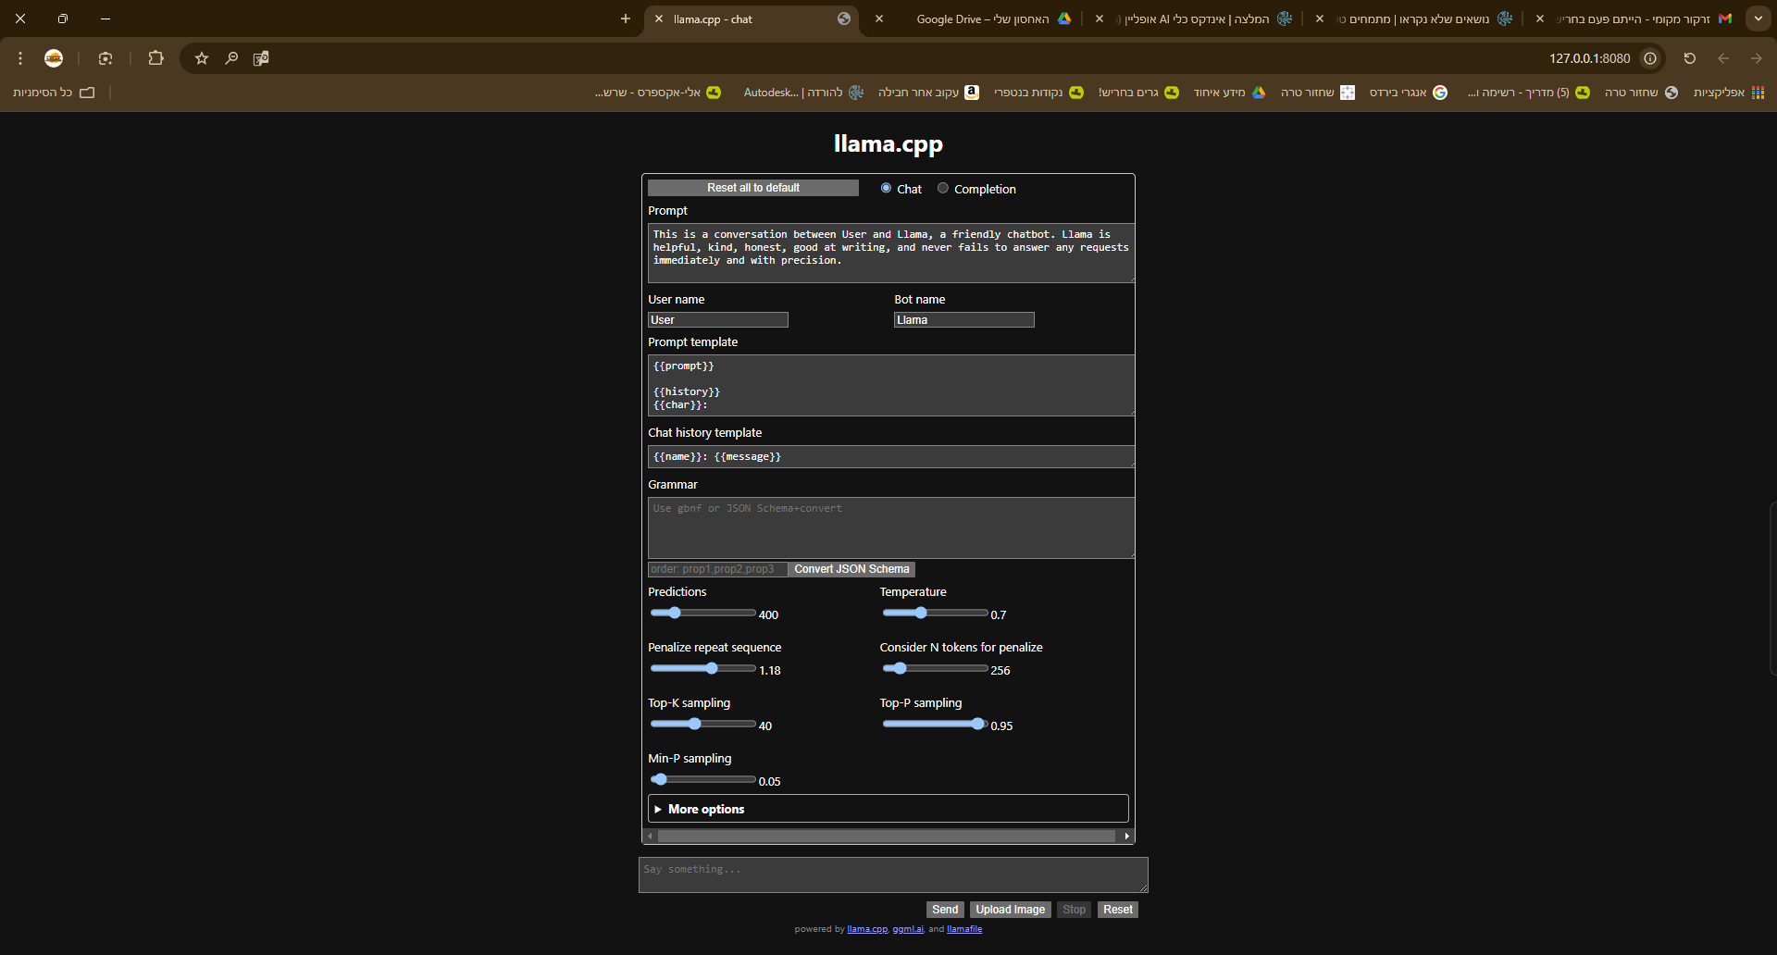
Task: Click into the Prompt text area
Action: [x=891, y=253]
